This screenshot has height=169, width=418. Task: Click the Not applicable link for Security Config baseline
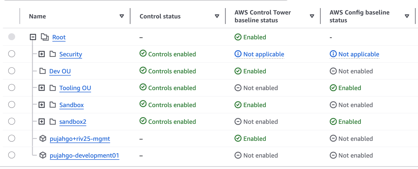(359, 54)
